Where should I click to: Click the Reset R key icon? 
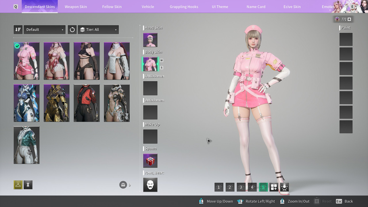(317, 201)
